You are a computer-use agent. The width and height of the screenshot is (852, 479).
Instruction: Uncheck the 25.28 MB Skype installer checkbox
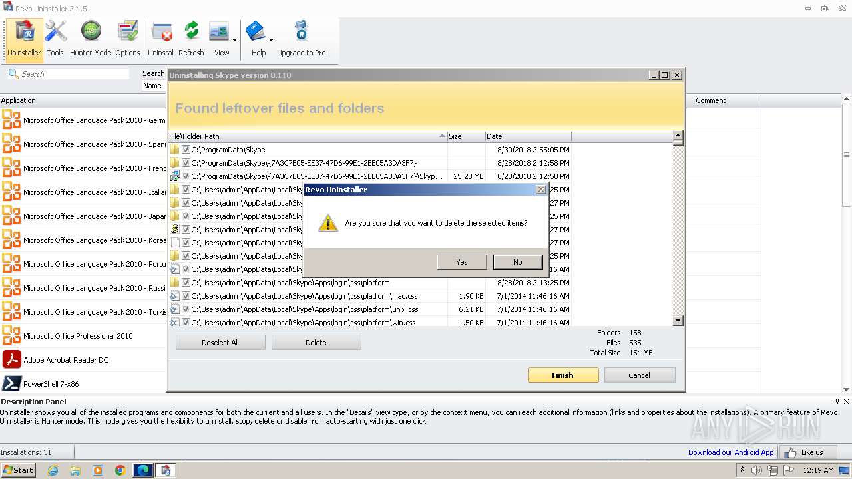click(x=186, y=176)
